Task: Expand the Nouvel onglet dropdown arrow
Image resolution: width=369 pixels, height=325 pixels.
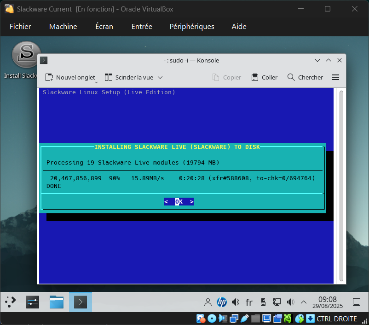Action: point(96,82)
